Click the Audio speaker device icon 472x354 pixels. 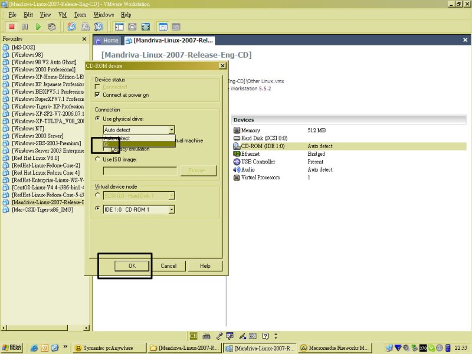point(237,169)
